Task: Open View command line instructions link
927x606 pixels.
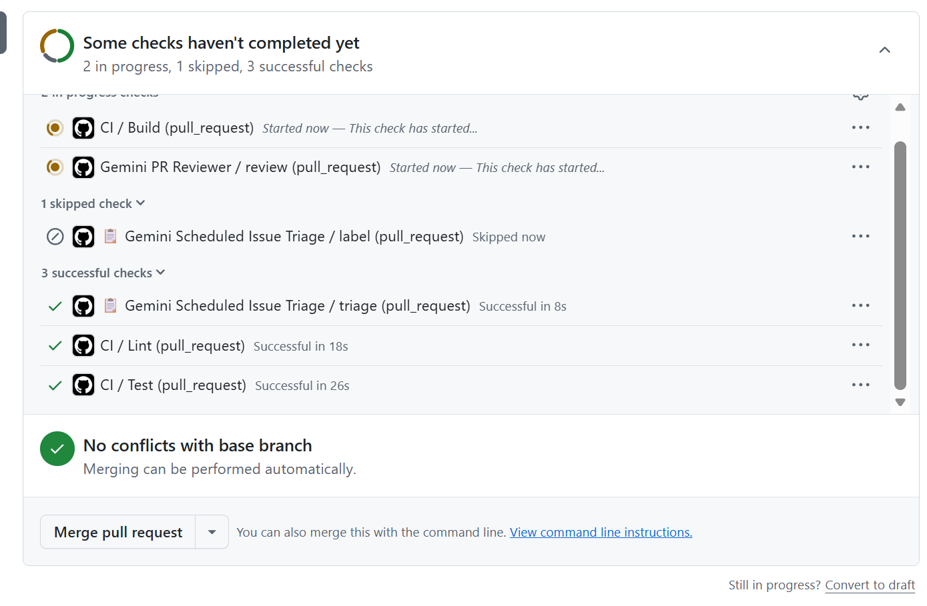Action: pos(601,532)
